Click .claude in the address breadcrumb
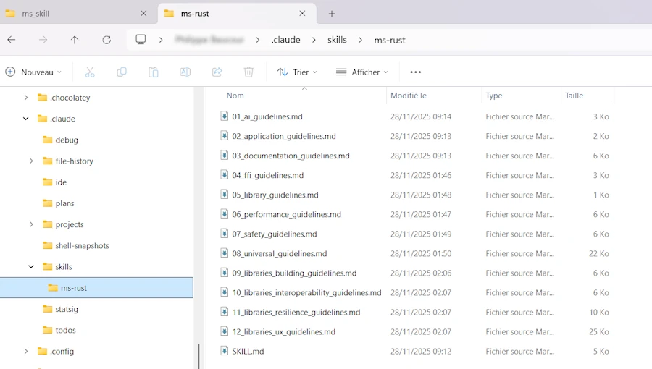The height and width of the screenshot is (369, 652). point(285,40)
